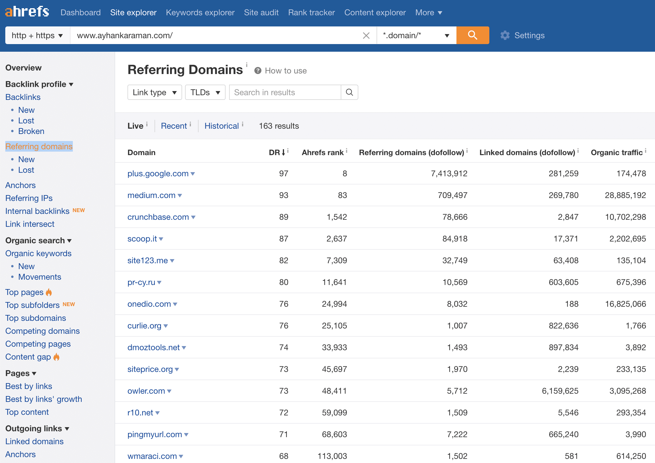Click How to use help icon
The height and width of the screenshot is (463, 655).
(258, 71)
